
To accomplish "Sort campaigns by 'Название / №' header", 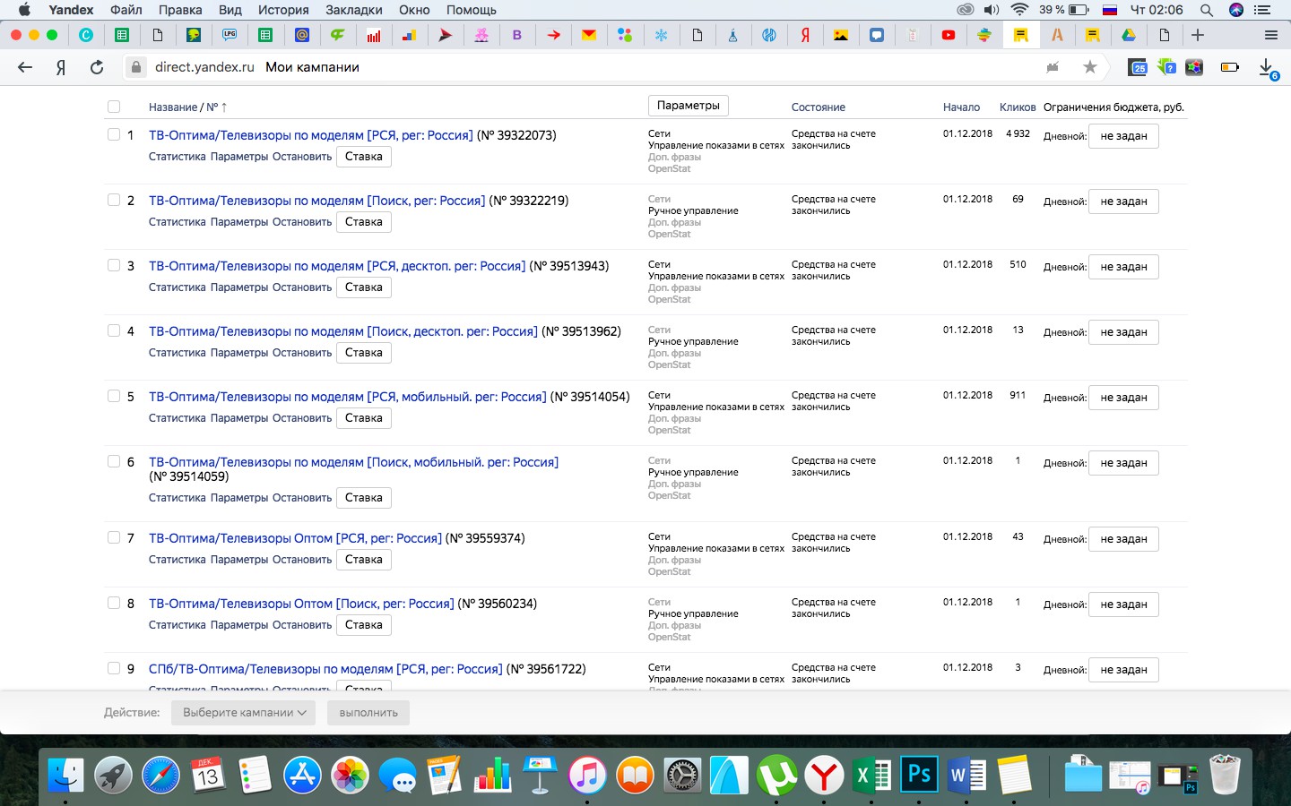I will click(187, 107).
